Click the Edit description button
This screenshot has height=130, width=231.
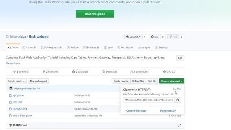pyautogui.click(x=180, y=58)
